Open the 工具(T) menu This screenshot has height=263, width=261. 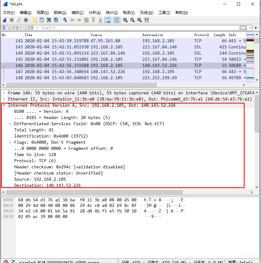tap(164, 13)
